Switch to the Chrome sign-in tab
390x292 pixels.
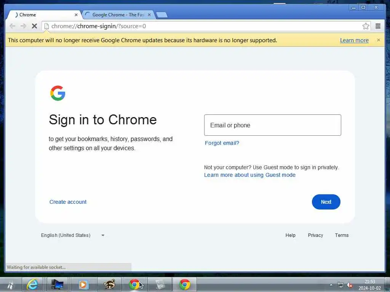pyautogui.click(x=43, y=15)
